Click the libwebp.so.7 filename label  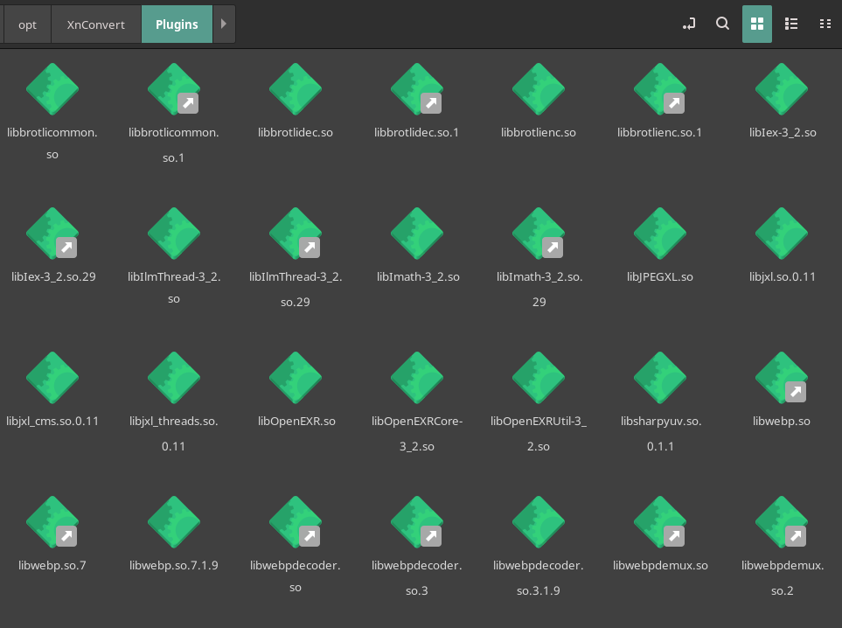[x=52, y=566]
